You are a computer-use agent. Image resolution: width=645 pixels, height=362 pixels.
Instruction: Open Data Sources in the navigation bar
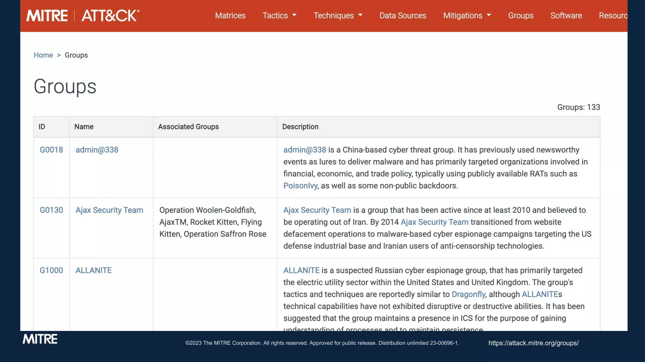click(403, 15)
